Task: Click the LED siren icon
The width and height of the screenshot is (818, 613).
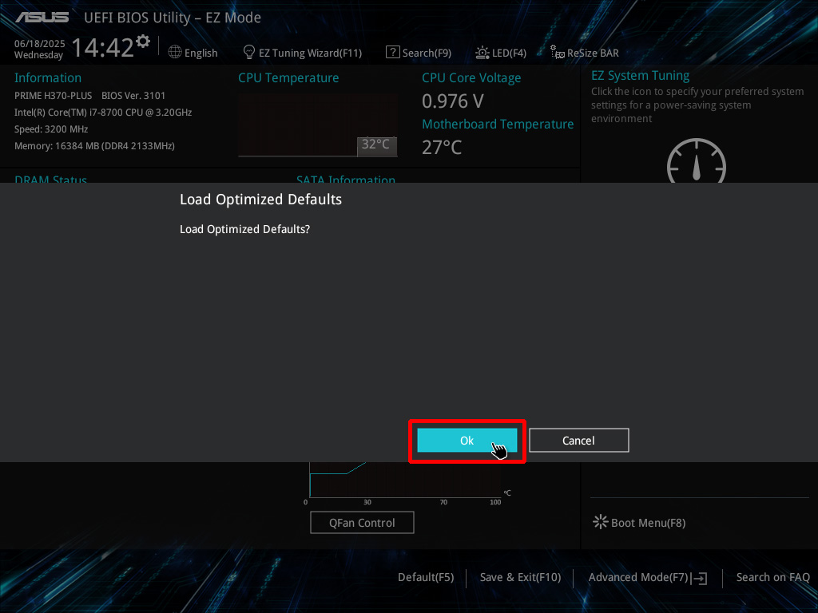Action: 482,52
